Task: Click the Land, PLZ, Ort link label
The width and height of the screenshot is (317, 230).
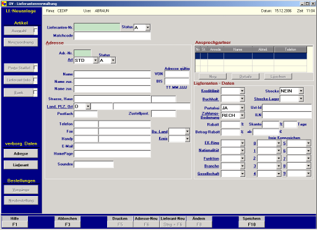Action: pos(59,106)
